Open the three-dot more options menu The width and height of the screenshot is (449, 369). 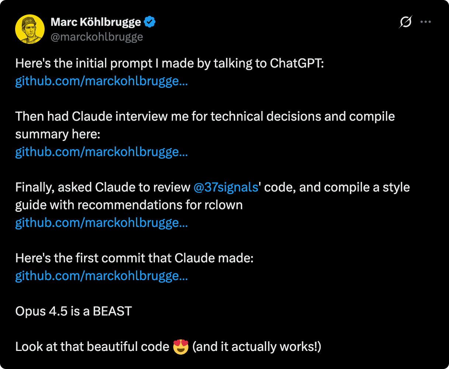[426, 22]
